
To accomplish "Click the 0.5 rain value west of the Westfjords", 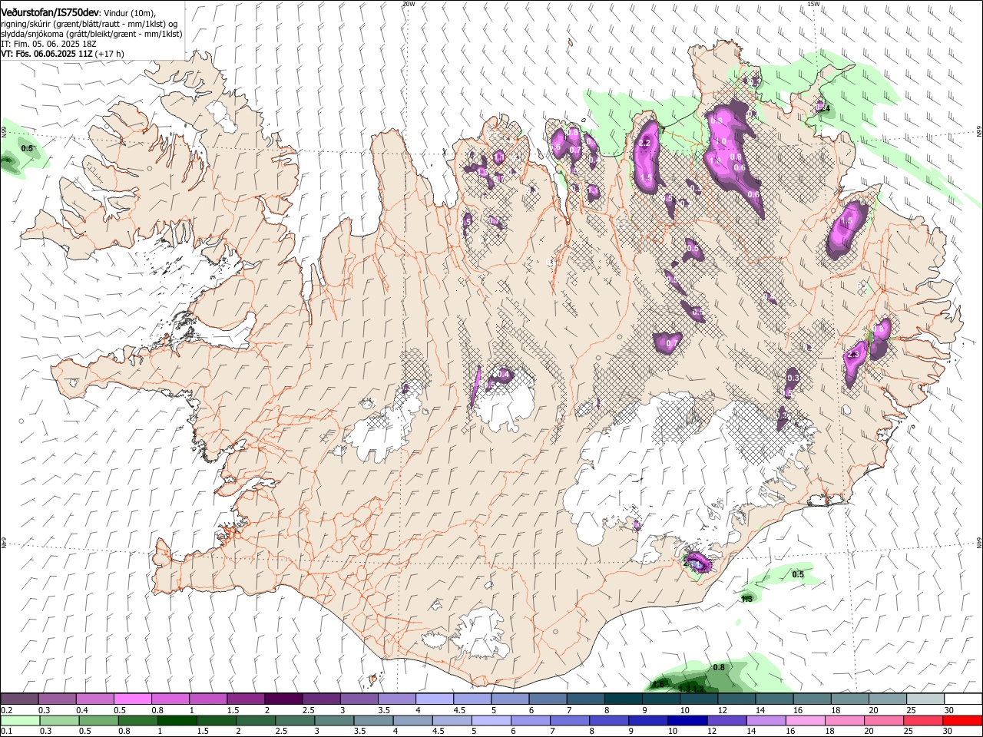I will coord(27,148).
